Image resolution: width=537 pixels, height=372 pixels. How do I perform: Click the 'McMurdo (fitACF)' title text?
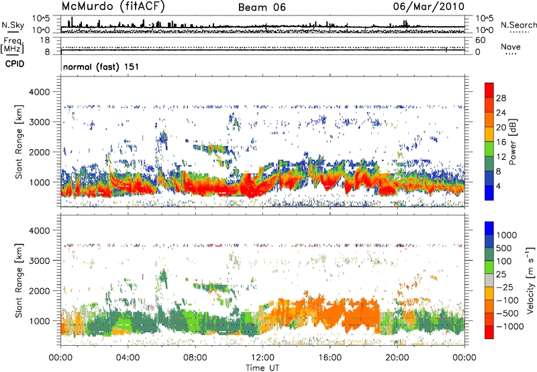pos(113,7)
